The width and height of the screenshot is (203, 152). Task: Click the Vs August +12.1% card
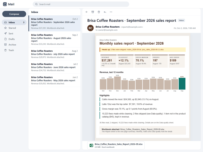125,61
